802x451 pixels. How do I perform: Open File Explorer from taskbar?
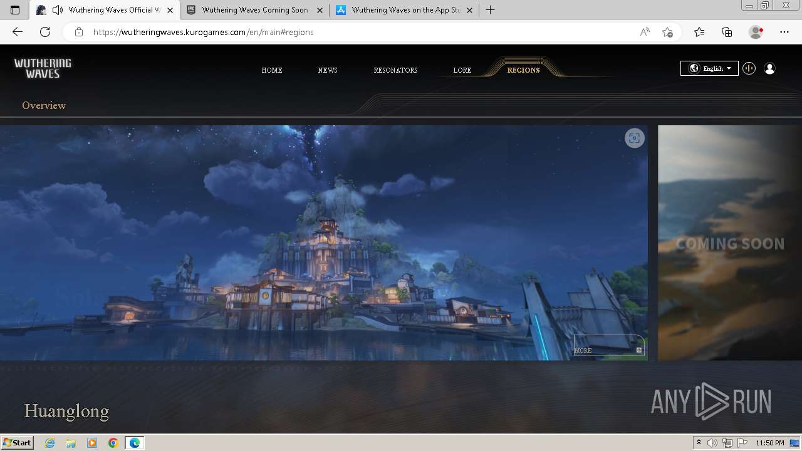click(71, 443)
